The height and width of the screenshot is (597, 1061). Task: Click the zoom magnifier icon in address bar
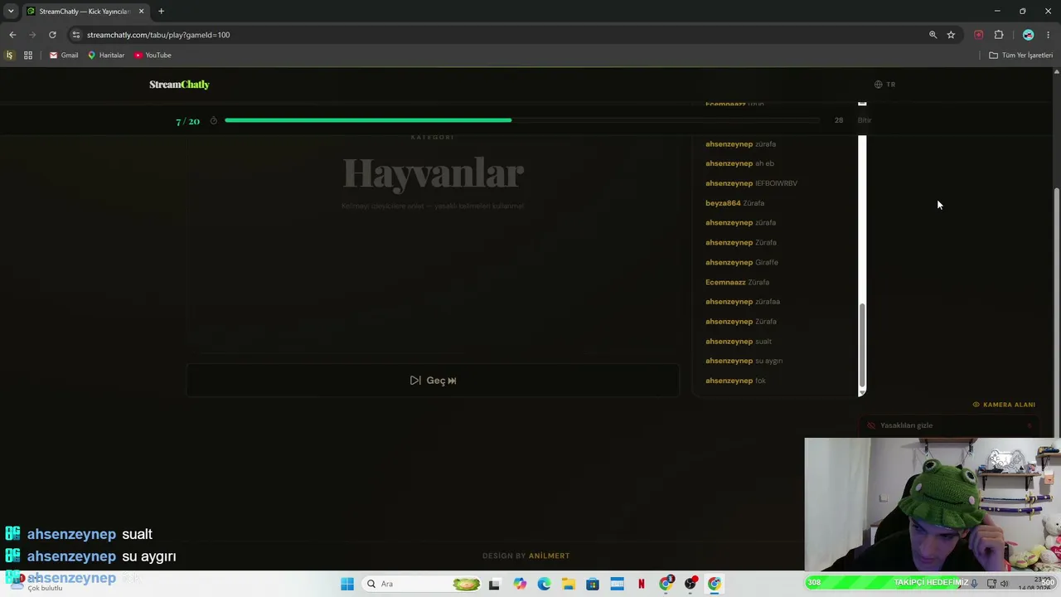pyautogui.click(x=933, y=35)
